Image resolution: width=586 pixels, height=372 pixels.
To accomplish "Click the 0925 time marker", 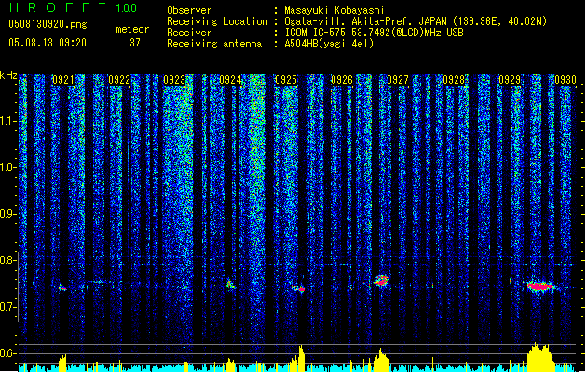I will 286,80.
